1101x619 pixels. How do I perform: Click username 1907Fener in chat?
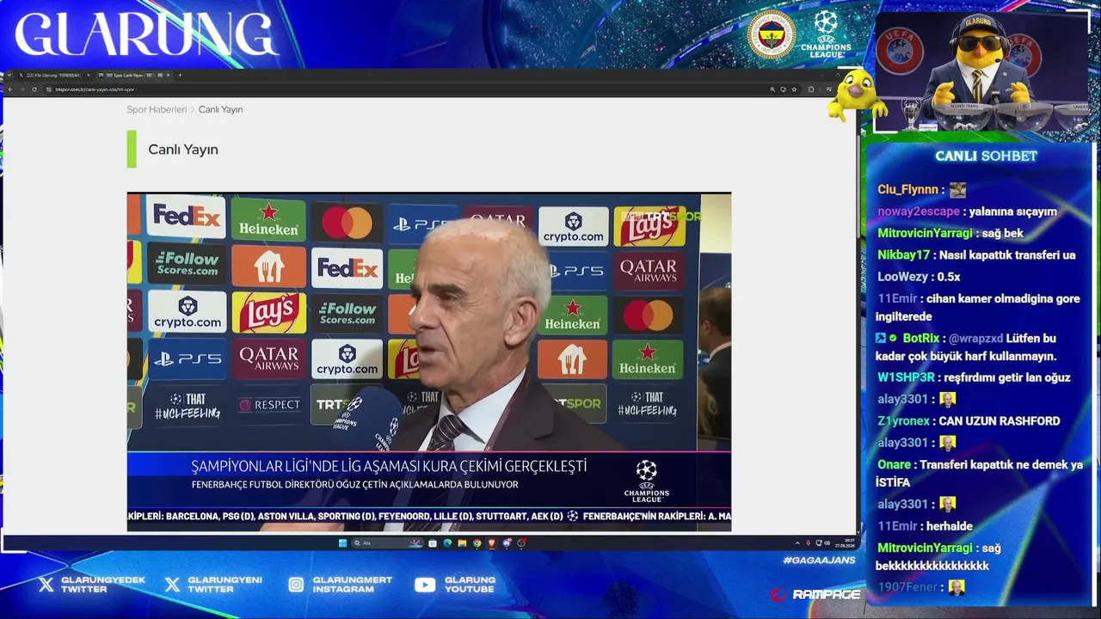point(907,587)
